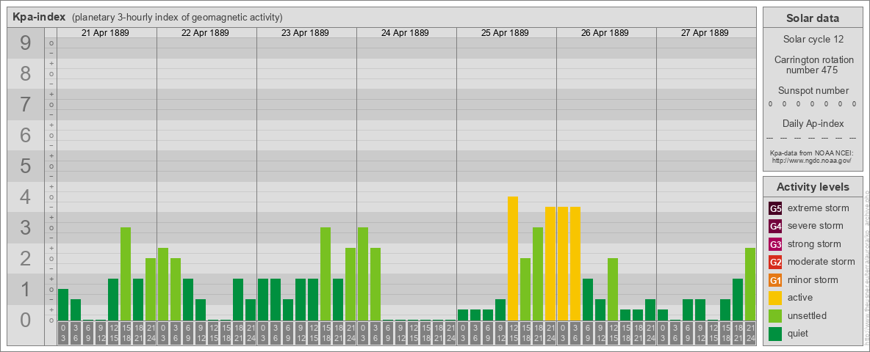This screenshot has width=870, height=352.
Task: Click the yellow bar for 26 Apr 0-3
Action: coord(563,263)
